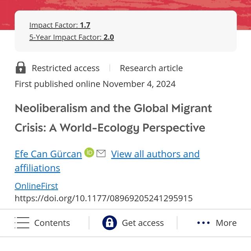251x251 pixels.
Task: Expand View all authors and affiliations
Action: (155, 154)
